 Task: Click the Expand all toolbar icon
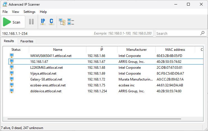point(62,22)
